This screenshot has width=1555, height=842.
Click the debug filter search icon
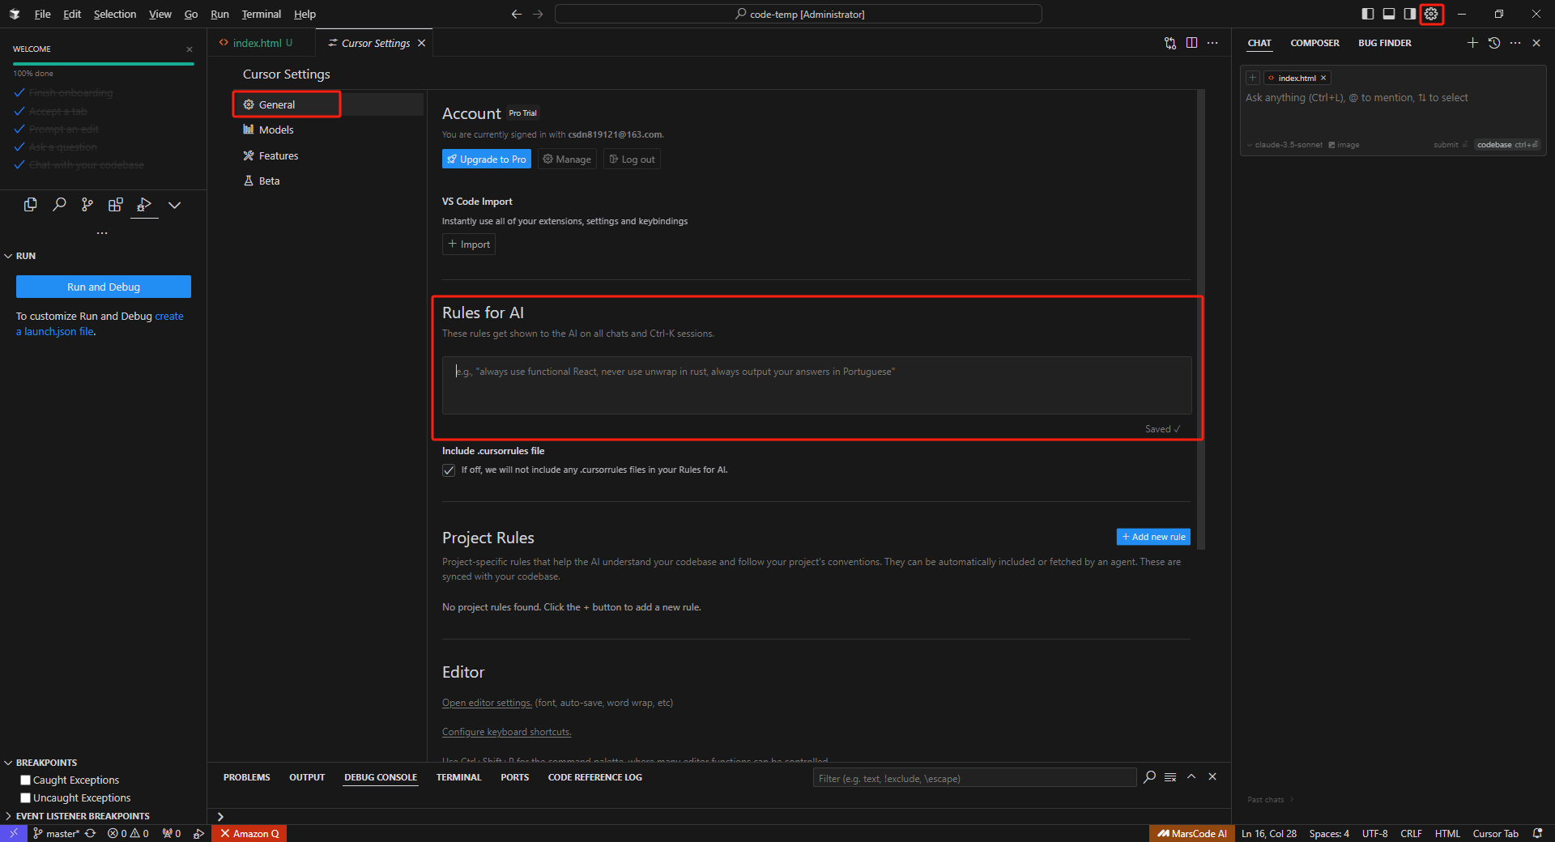[x=1149, y=777]
